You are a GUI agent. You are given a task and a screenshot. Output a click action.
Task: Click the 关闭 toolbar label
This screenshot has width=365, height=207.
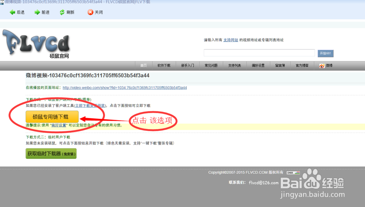[x=99, y=12]
